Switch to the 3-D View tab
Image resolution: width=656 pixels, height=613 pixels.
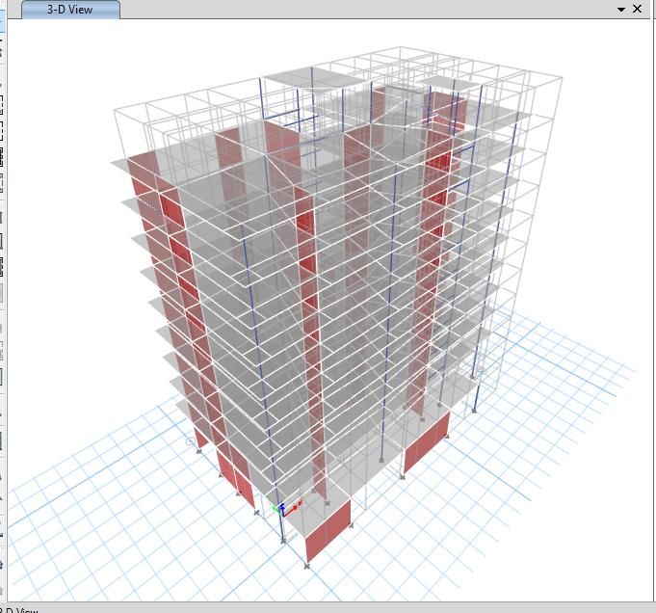tap(70, 10)
